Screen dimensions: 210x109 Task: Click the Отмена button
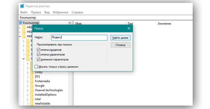[x=120, y=45]
